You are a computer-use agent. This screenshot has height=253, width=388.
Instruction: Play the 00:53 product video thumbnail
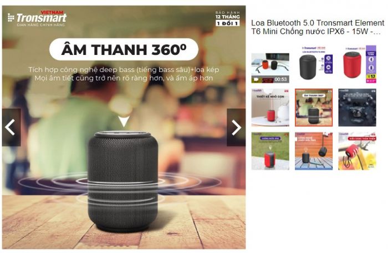pyautogui.click(x=270, y=68)
